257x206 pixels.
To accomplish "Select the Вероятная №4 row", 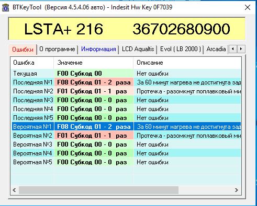I will 126,153.
